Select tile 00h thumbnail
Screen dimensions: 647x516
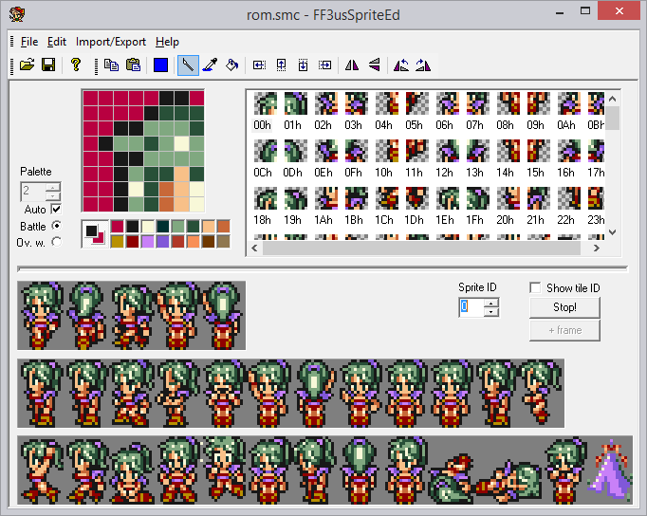(266, 103)
